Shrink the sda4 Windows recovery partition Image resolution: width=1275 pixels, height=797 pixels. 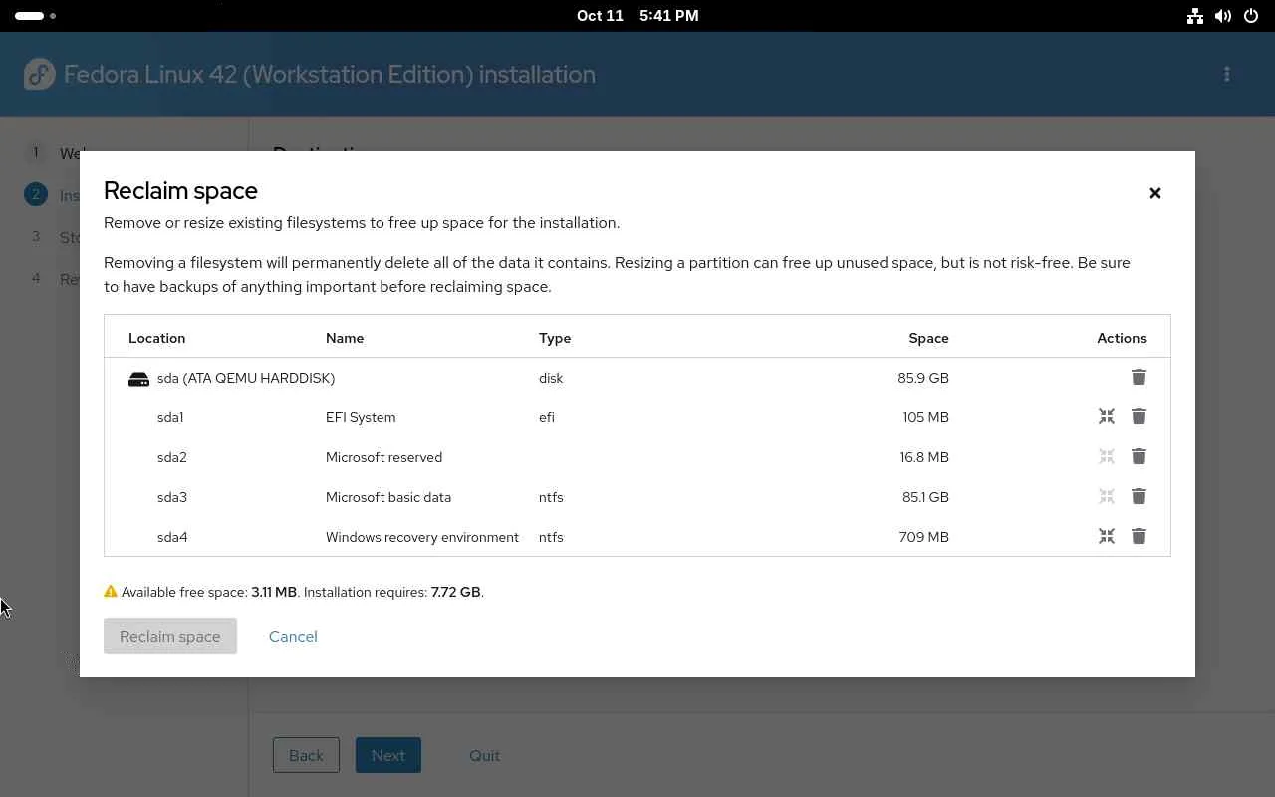point(1107,536)
